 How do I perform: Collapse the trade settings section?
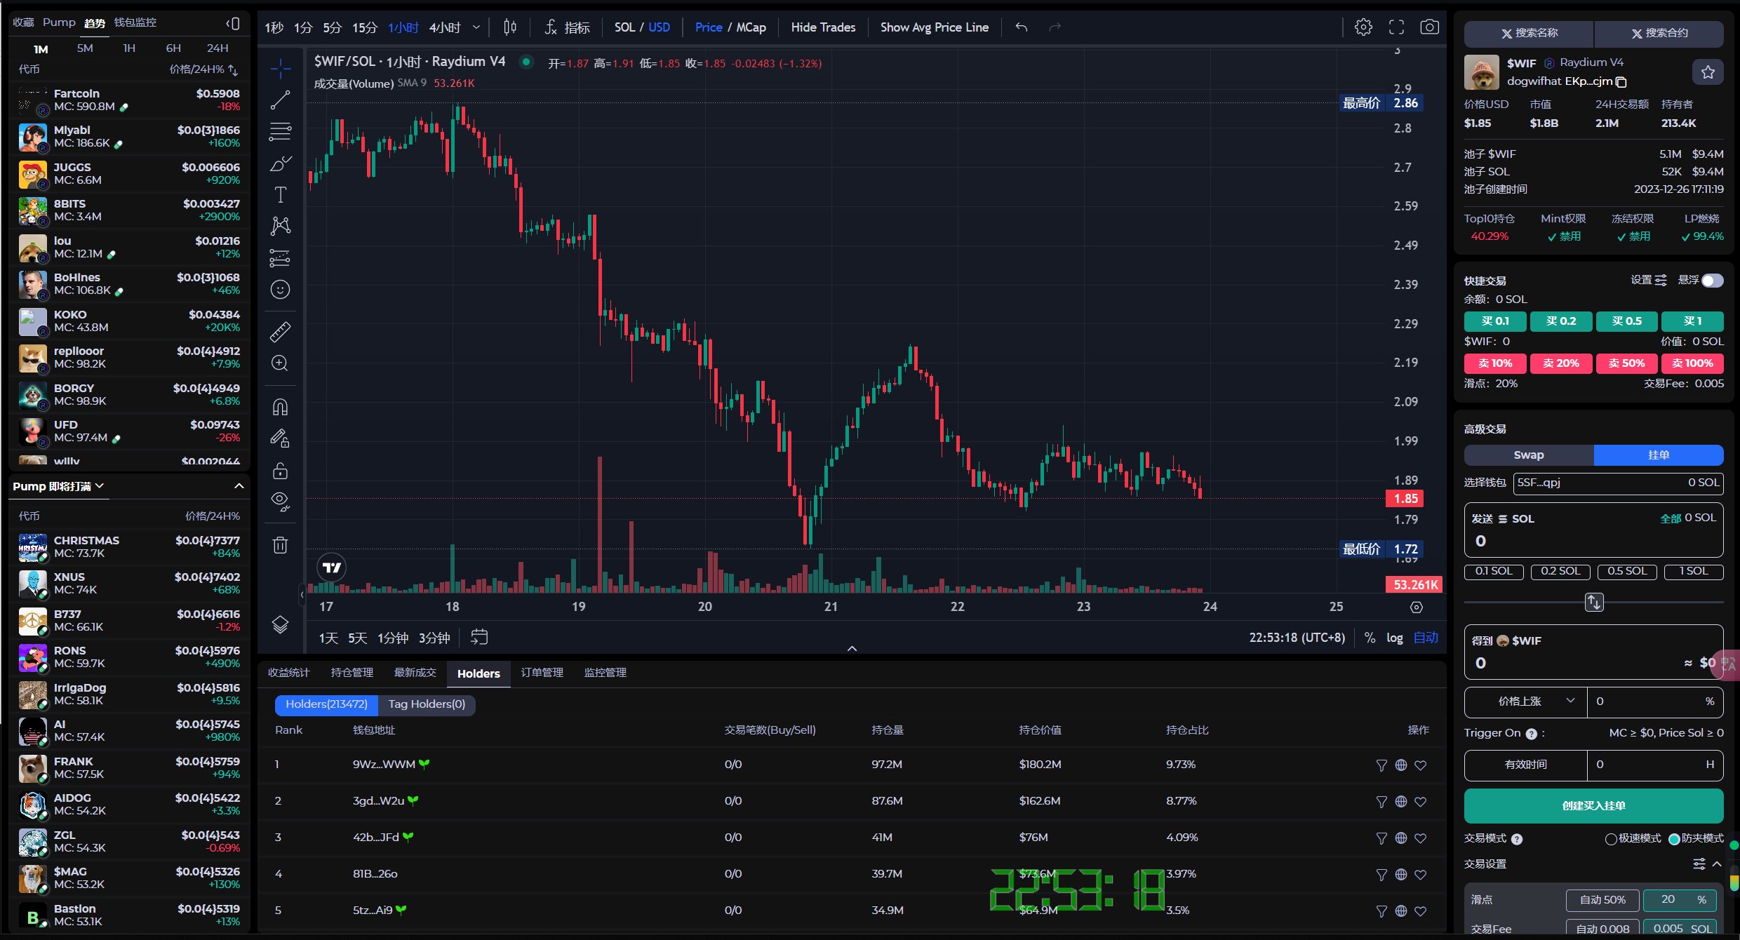tap(1717, 864)
